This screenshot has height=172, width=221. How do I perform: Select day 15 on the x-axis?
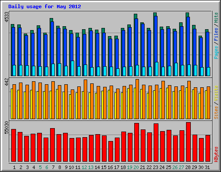(104, 167)
